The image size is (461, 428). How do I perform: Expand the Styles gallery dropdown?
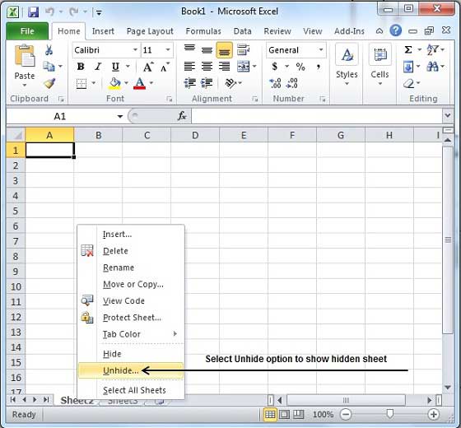[347, 84]
